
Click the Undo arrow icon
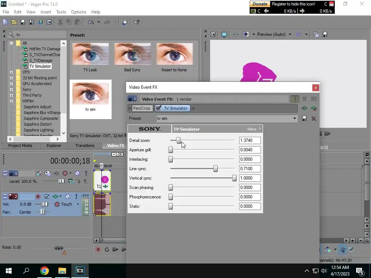91,22
